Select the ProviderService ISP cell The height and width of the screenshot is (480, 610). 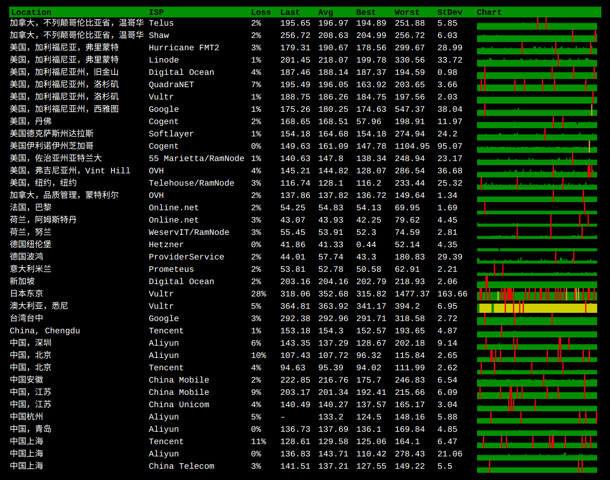click(186, 257)
